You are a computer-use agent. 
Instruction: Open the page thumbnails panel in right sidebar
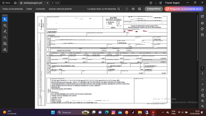coord(202,35)
